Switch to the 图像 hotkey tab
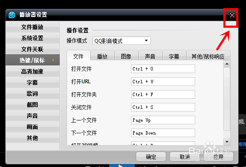Viewport: 246px width, 167px height. (126, 56)
